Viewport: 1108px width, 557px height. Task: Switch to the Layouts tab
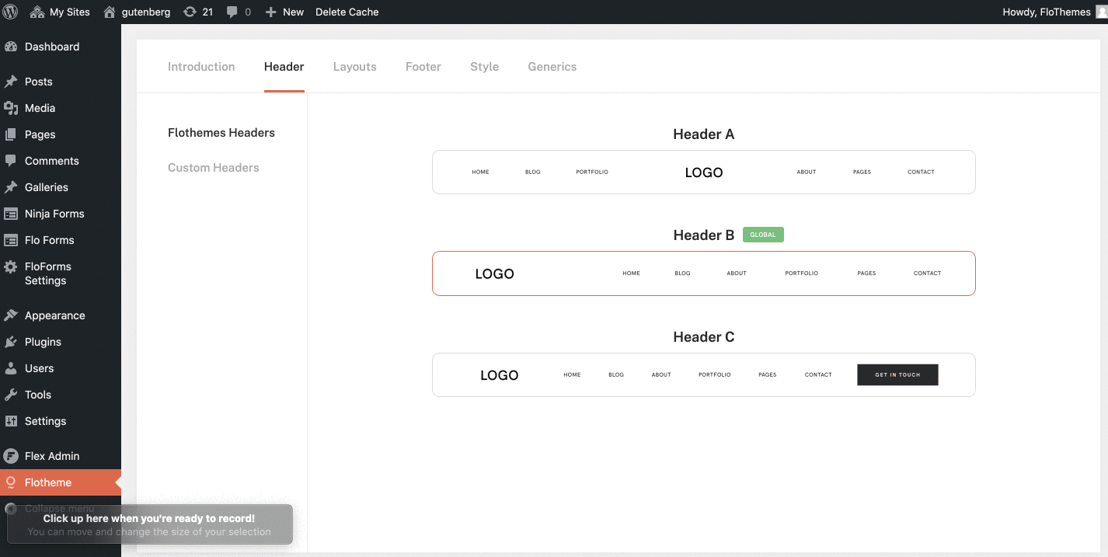tap(355, 67)
